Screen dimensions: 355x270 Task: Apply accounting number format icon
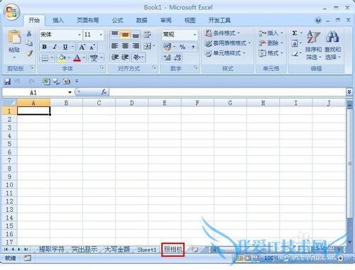(167, 47)
